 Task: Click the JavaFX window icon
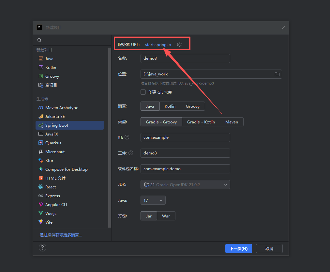(41, 134)
